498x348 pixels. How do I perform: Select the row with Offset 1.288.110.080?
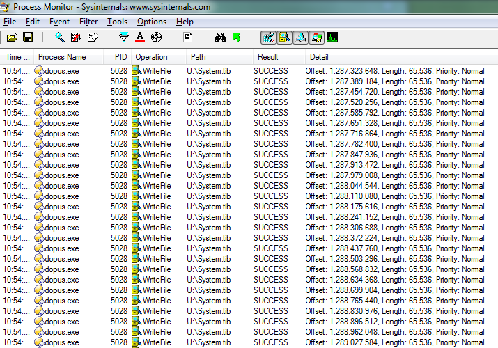249,196
